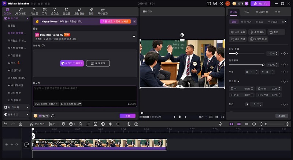Open the 16:9 aspect ratio dropdown

[x=203, y=117]
